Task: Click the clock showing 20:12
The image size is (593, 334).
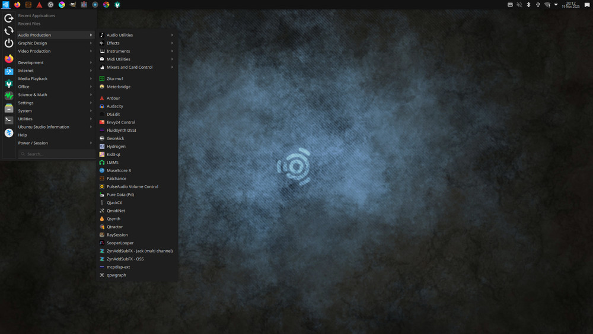Action: (x=570, y=5)
